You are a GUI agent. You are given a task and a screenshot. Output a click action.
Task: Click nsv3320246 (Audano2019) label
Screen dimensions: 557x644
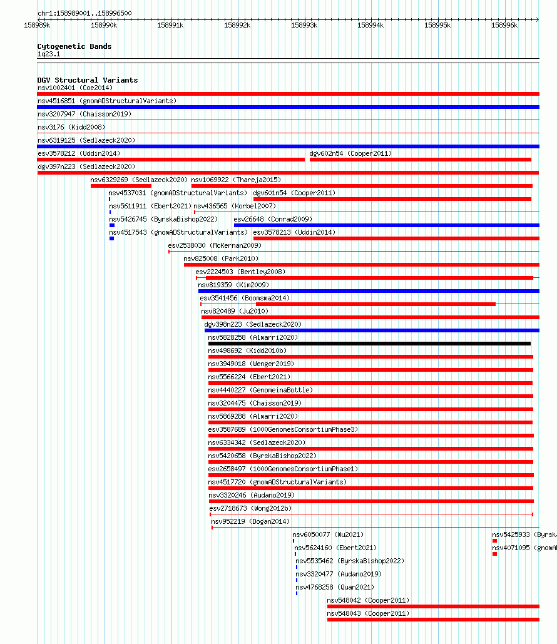[252, 495]
